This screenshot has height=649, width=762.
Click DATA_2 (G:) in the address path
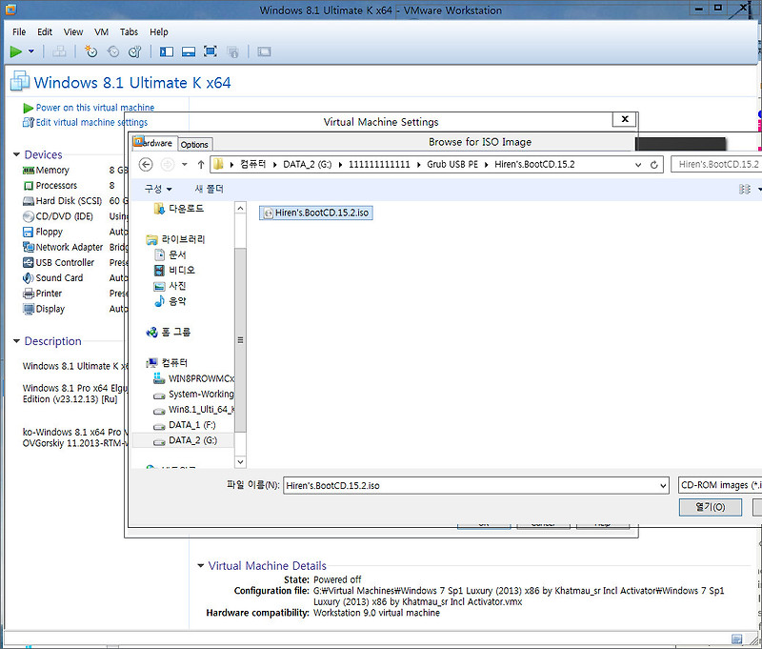tap(307, 164)
